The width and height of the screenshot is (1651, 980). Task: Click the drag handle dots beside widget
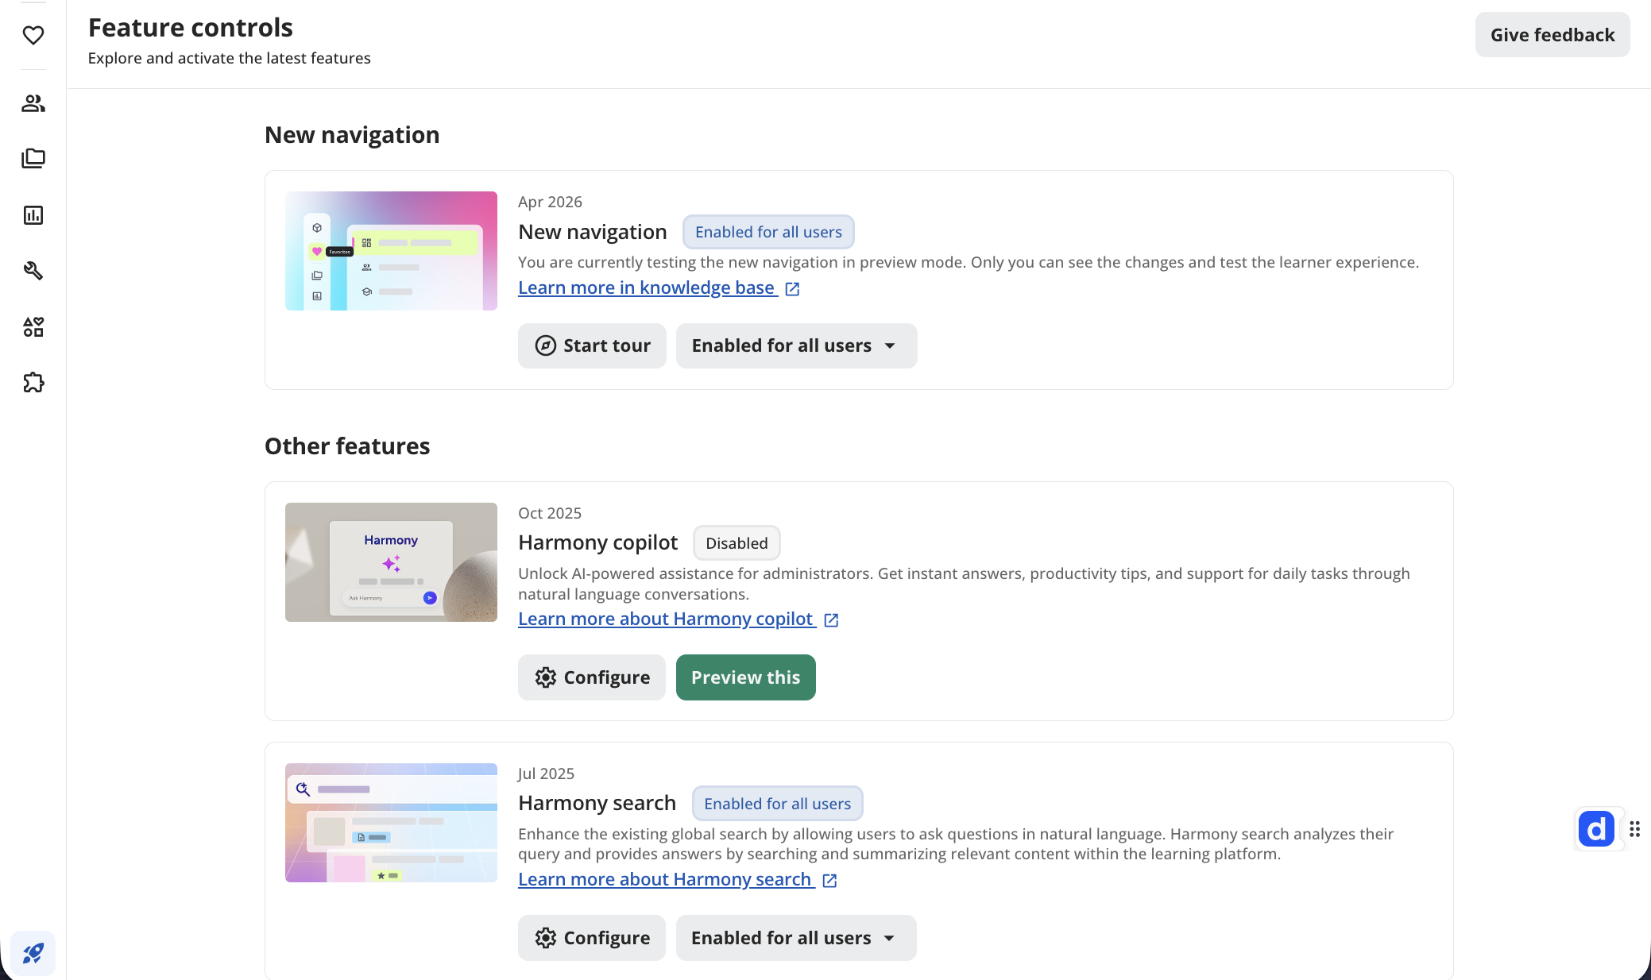click(1634, 829)
